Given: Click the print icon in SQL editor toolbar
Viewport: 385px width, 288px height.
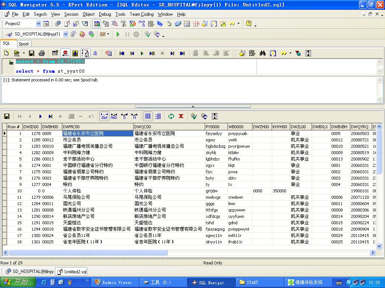Looking at the screenshot, I should pos(42,53).
